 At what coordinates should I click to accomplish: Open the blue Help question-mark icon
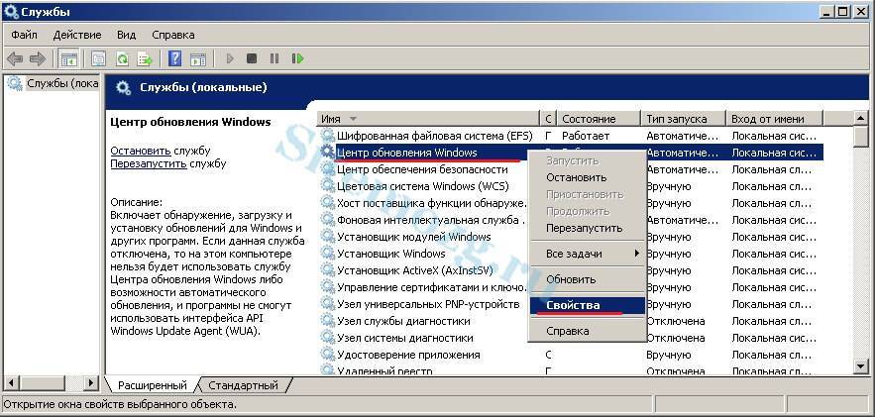(174, 59)
